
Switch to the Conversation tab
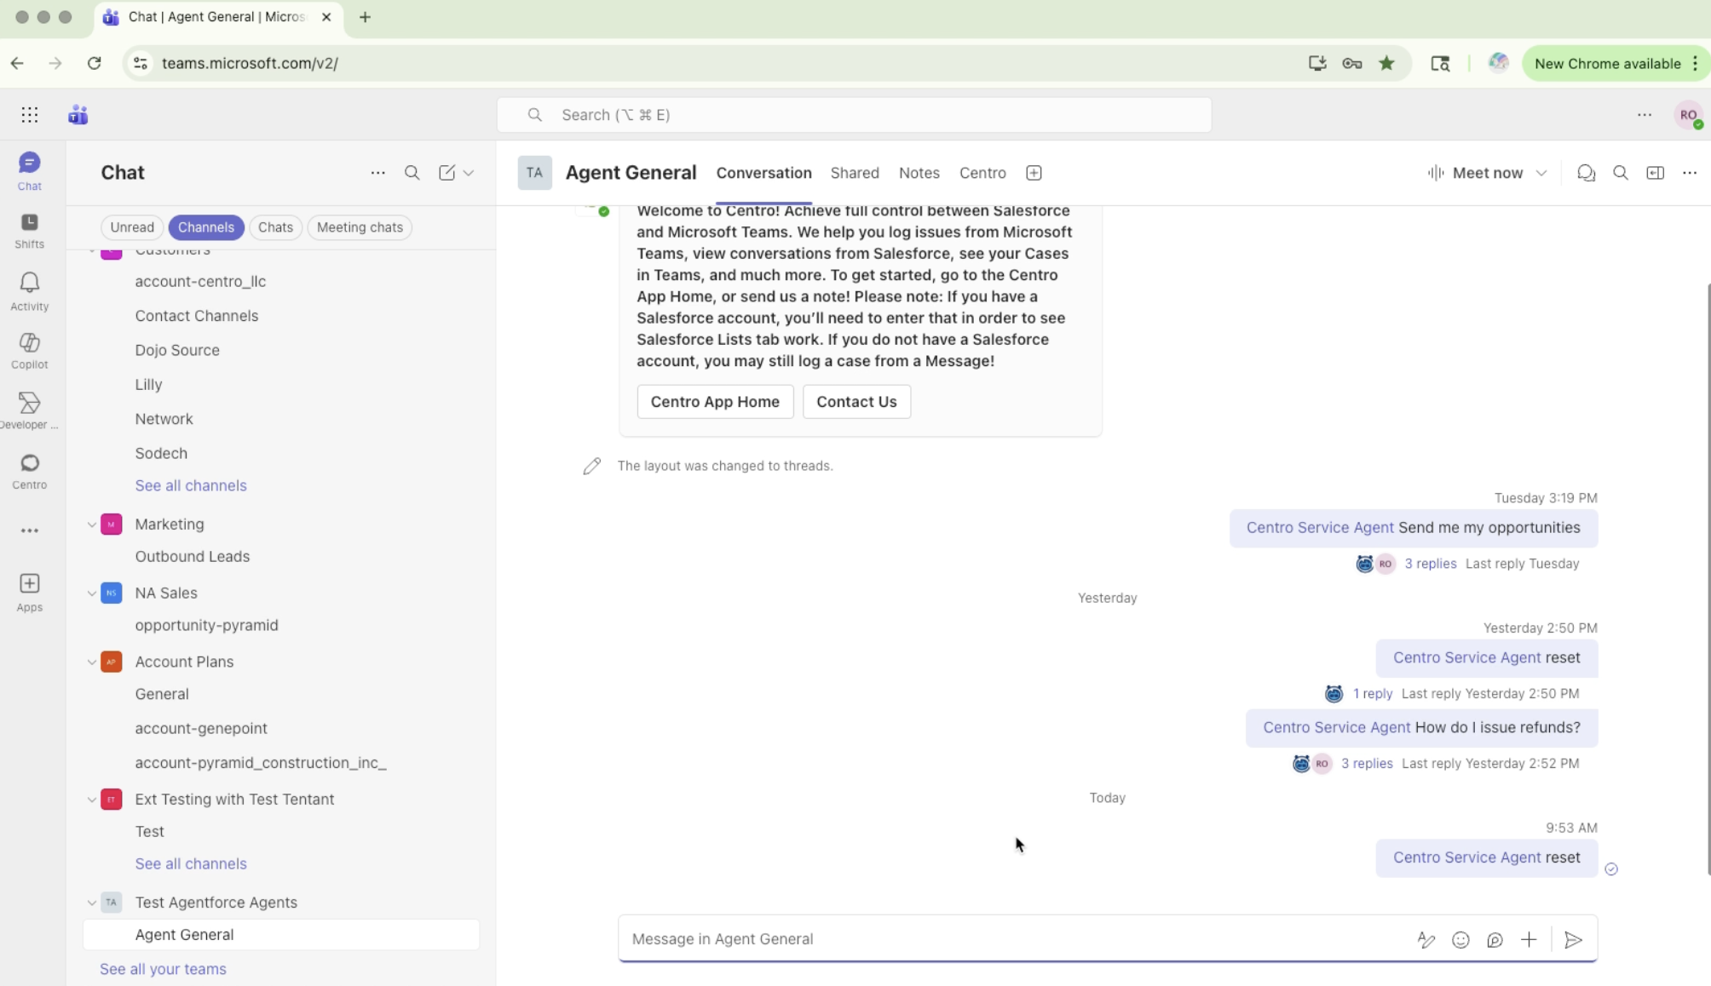[x=763, y=173]
